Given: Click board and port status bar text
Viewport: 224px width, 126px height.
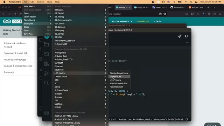Looking at the screenshot, I should 151,119.
